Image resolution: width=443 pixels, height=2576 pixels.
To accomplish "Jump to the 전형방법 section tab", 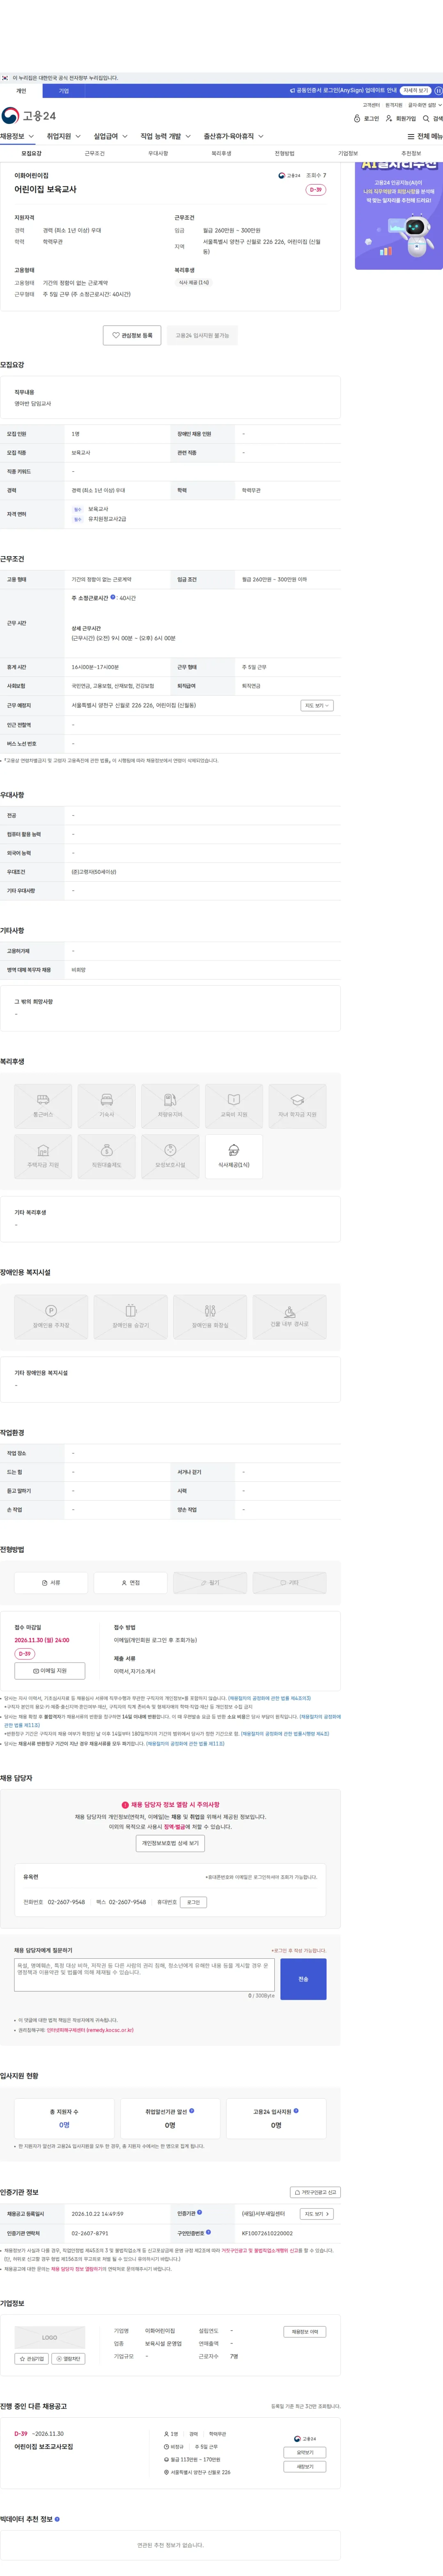I will (285, 154).
